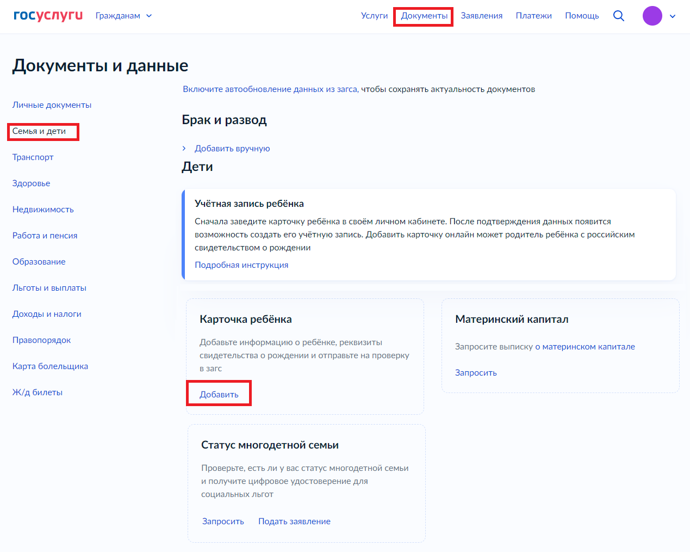The image size is (690, 552).
Task: Select Личные документы in the sidebar
Action: coord(52,105)
